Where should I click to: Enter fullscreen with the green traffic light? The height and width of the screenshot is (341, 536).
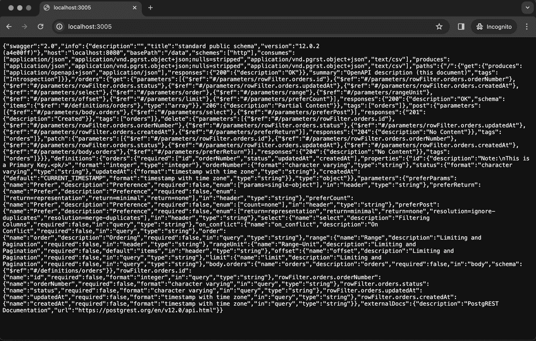pos(27,9)
